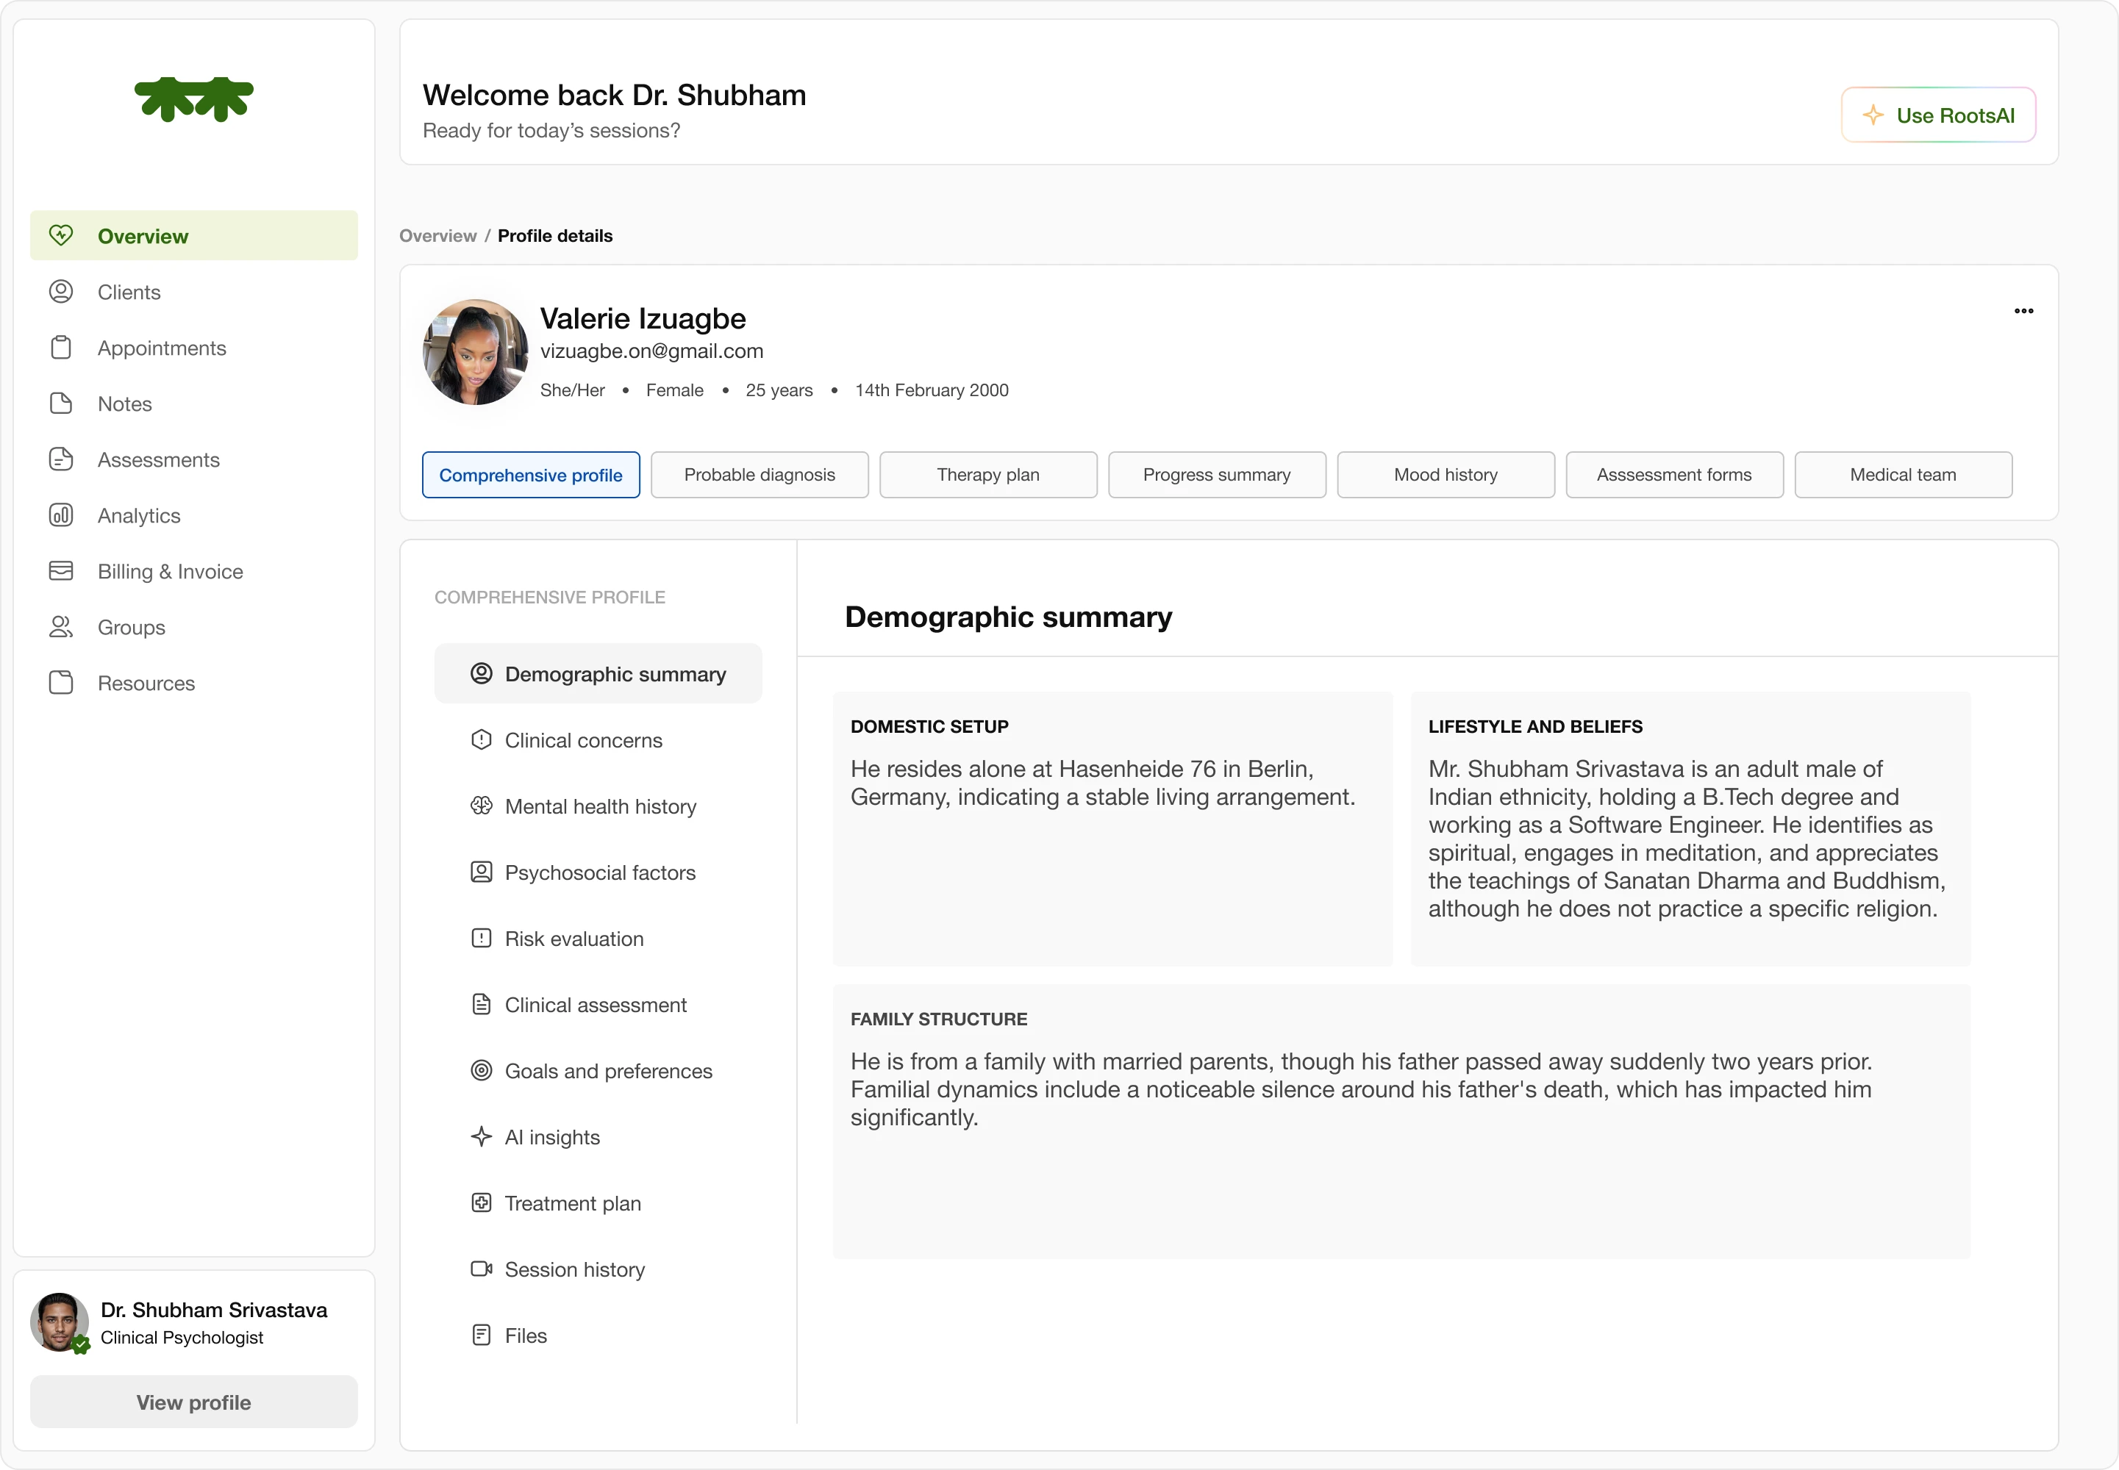
Task: Select the Appointments icon in sidebar
Action: coord(61,347)
